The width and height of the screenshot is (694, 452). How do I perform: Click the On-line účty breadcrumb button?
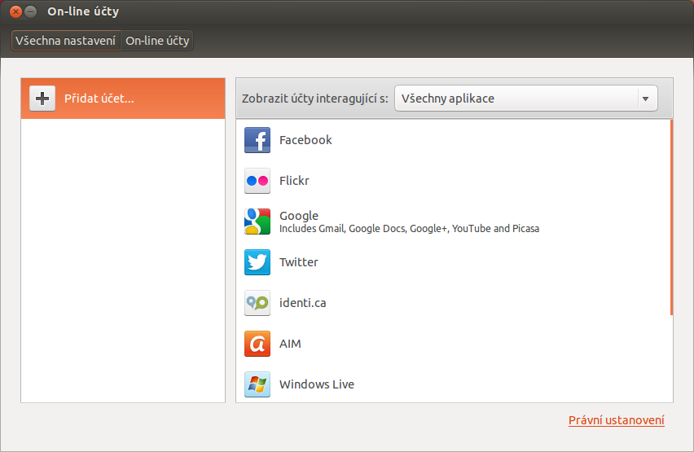[157, 41]
